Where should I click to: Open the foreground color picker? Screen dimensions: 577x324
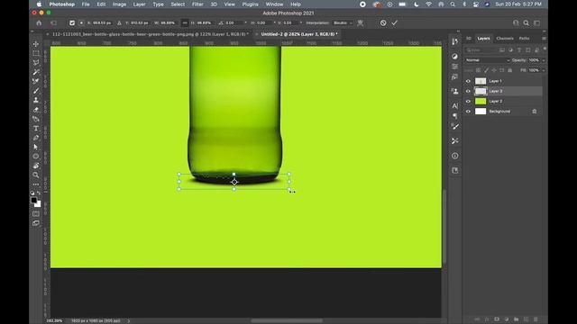pyautogui.click(x=34, y=200)
